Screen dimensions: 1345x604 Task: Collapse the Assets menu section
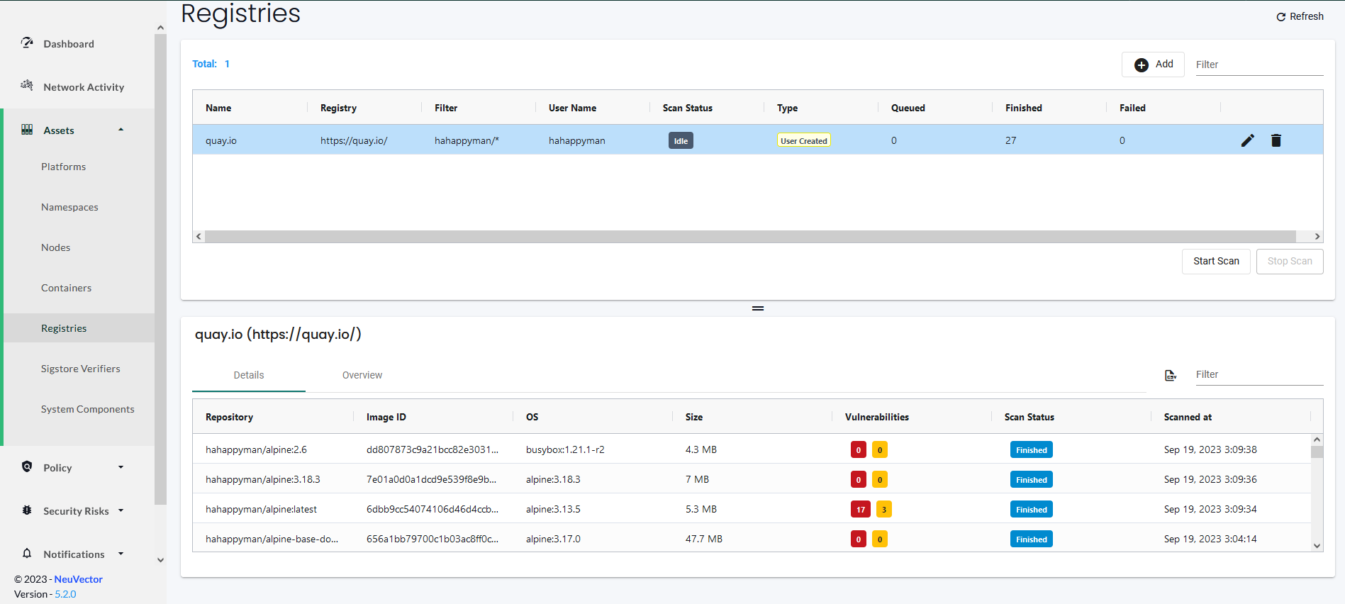(121, 130)
